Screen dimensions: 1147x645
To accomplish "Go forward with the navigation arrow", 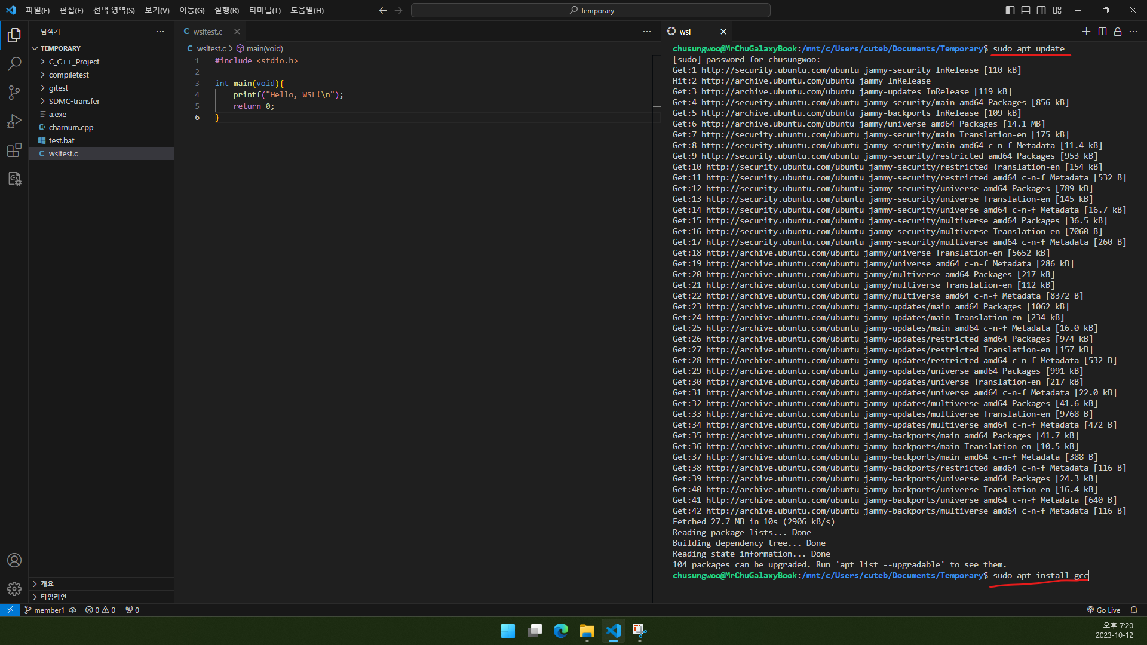I will pyautogui.click(x=398, y=10).
